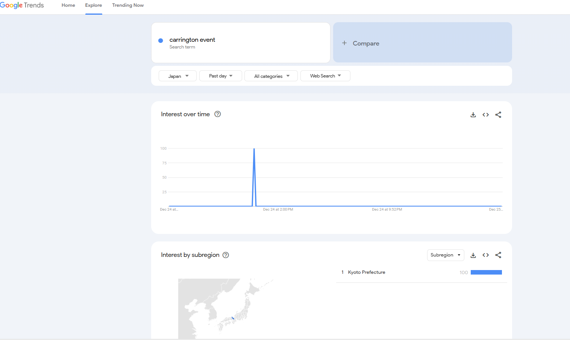
Task: Switch to the Trending Now tab
Action: [128, 5]
